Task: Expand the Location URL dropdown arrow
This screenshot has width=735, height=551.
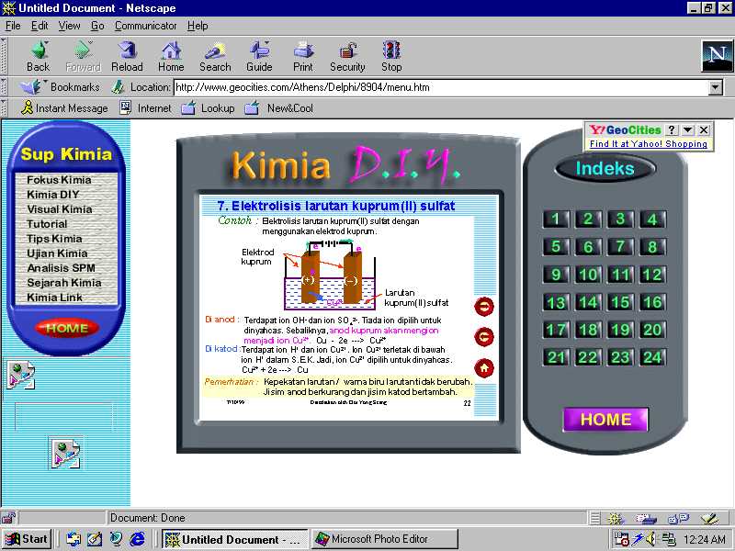Action: pyautogui.click(x=716, y=88)
